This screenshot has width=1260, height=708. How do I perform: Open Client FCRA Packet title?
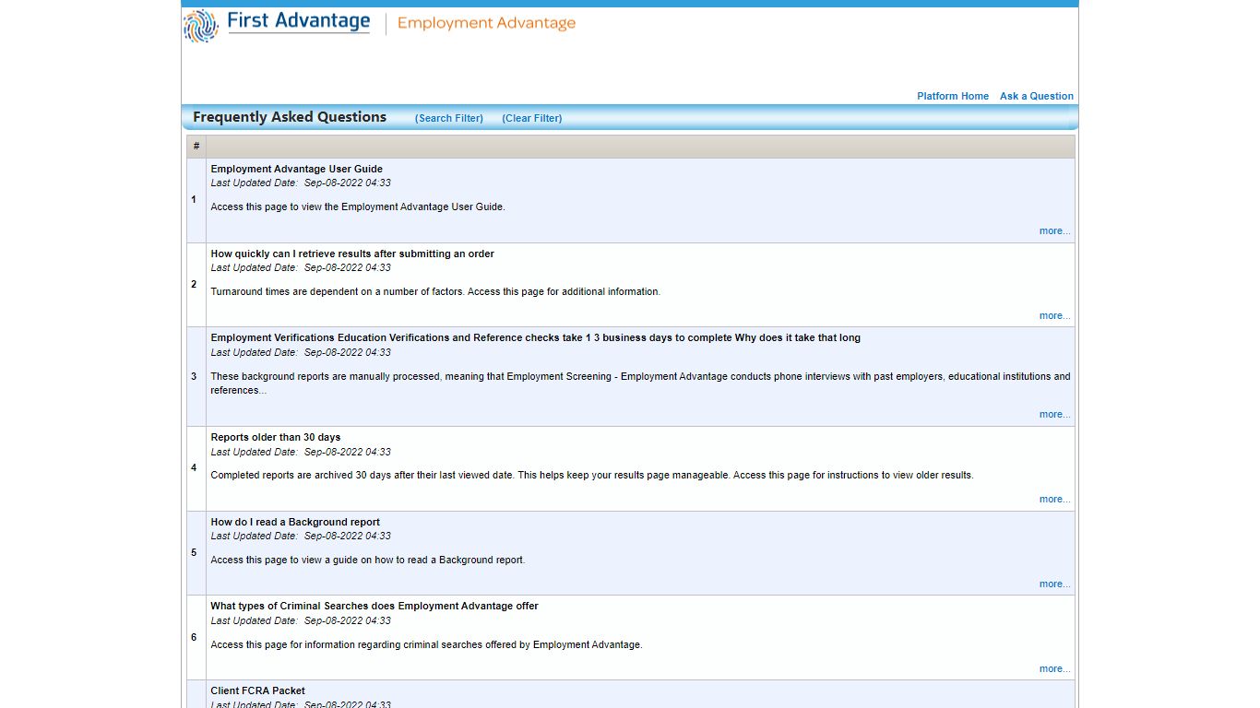tap(257, 690)
